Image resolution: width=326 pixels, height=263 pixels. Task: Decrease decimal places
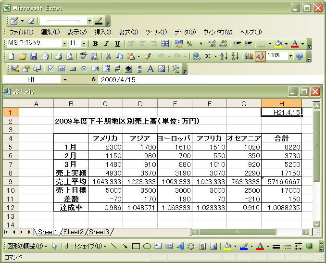tap(223, 44)
